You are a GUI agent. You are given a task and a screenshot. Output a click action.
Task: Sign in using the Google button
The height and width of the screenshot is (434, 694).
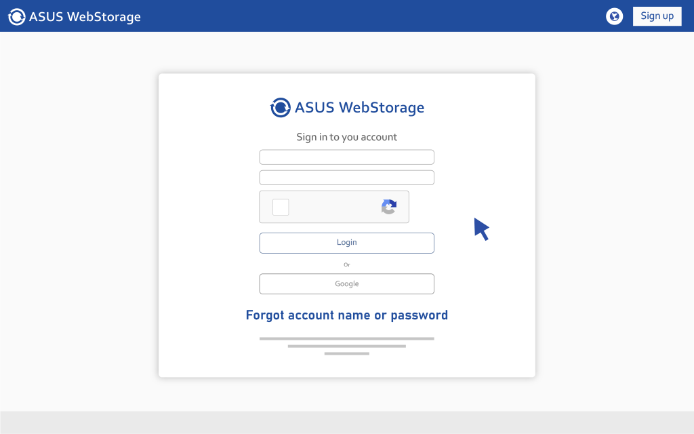[x=346, y=283]
